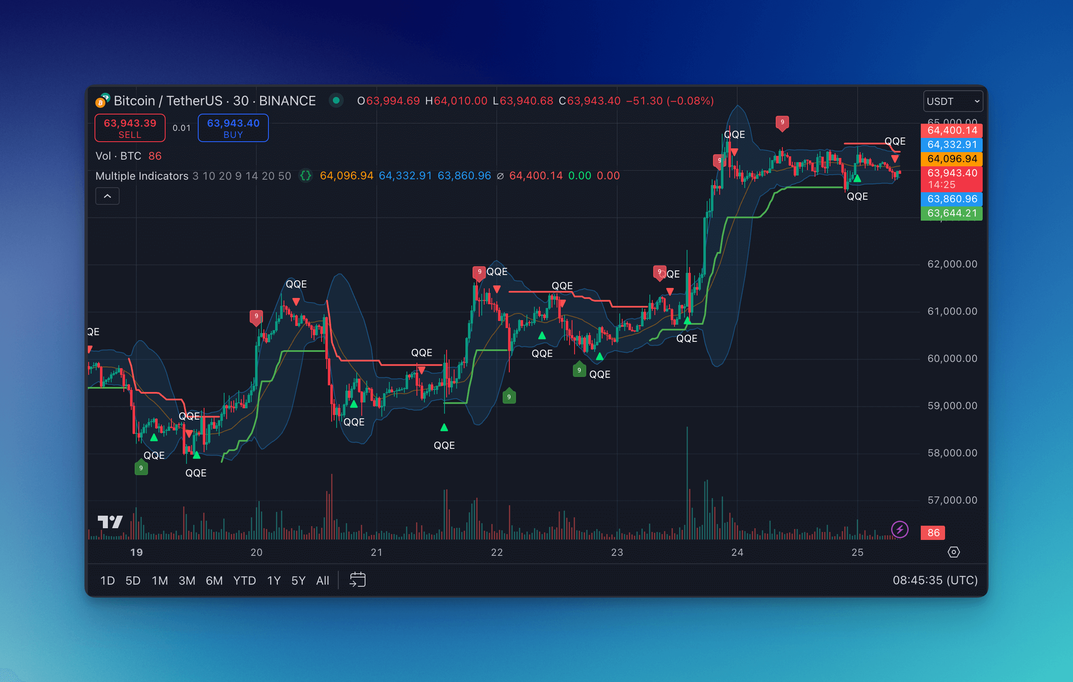Click the Bitcoin symbol logo icon
Screen dimensions: 1073x682
[102, 101]
